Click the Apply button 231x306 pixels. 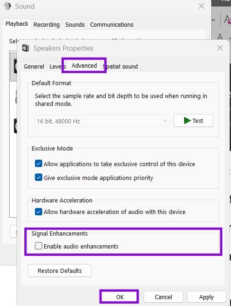207,297
